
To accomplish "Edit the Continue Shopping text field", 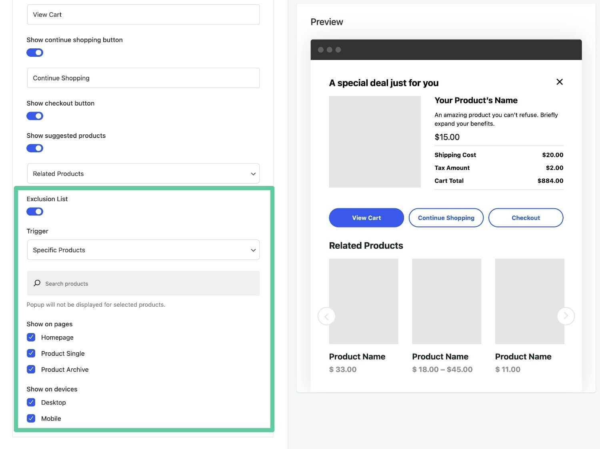I will pyautogui.click(x=143, y=78).
